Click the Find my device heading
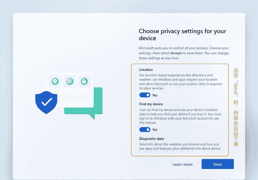This screenshot has width=258, height=180. click(151, 104)
